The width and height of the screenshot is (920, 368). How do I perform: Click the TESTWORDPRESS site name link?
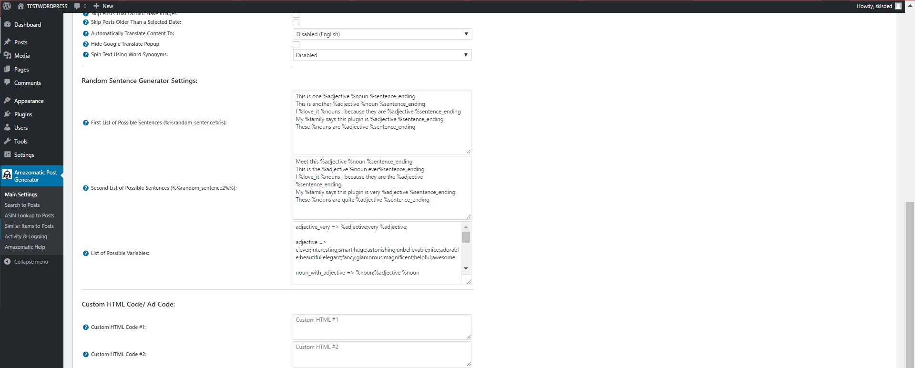pyautogui.click(x=47, y=6)
